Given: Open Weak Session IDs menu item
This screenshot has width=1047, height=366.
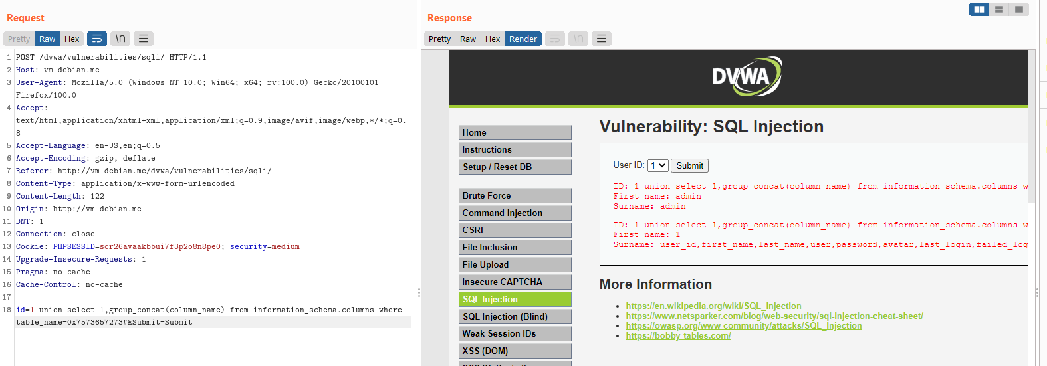Looking at the screenshot, I should coord(515,333).
